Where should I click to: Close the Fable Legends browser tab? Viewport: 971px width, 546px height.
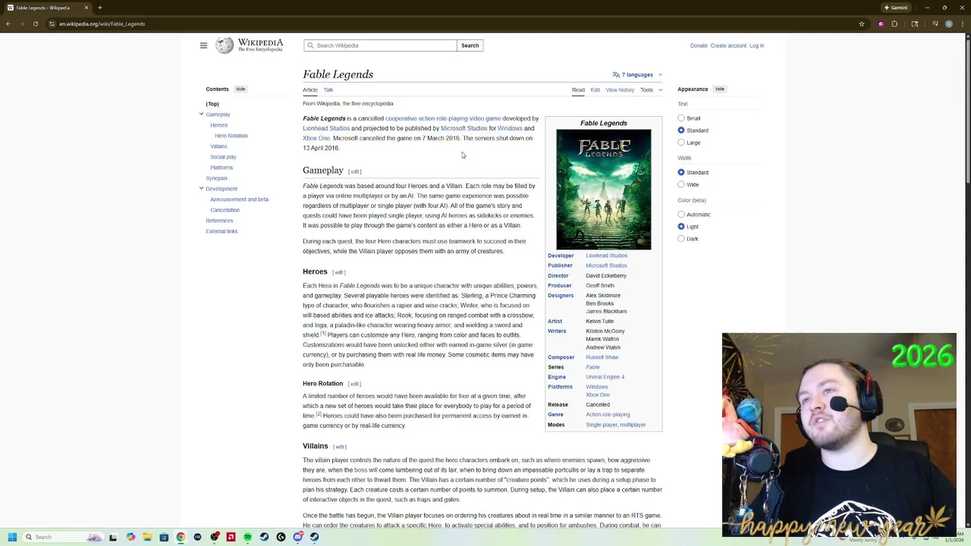(x=86, y=8)
